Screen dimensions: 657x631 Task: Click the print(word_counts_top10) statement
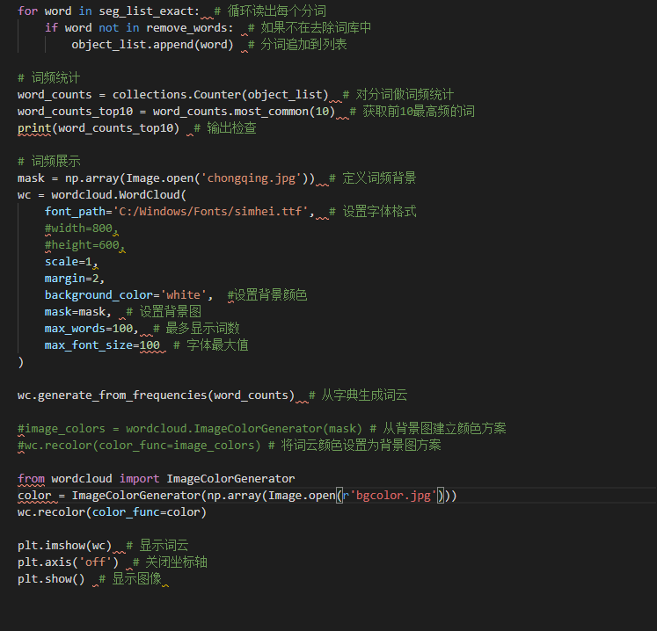point(99,128)
